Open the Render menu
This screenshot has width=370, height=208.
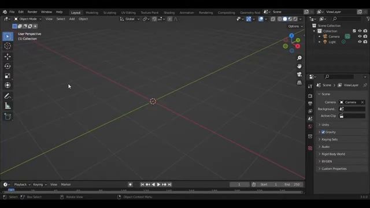tap(32, 12)
